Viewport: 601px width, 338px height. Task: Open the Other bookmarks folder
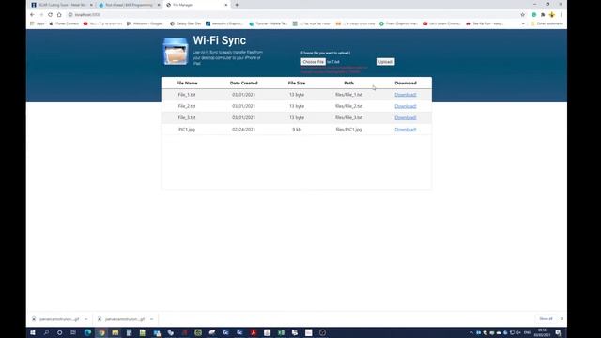pos(547,23)
